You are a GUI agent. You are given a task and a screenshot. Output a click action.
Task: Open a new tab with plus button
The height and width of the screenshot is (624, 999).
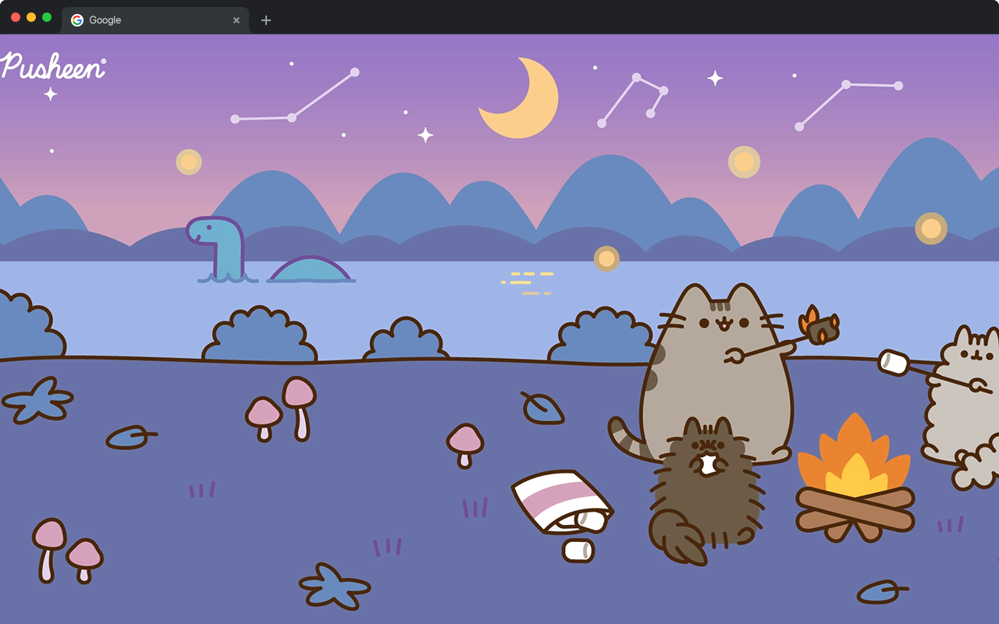pos(266,20)
